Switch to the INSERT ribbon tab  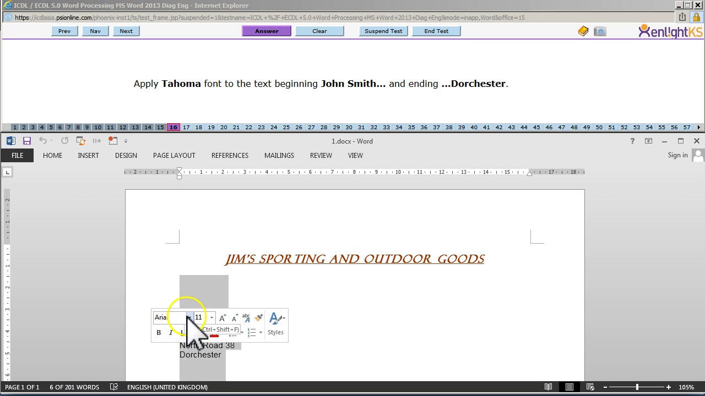(x=88, y=155)
